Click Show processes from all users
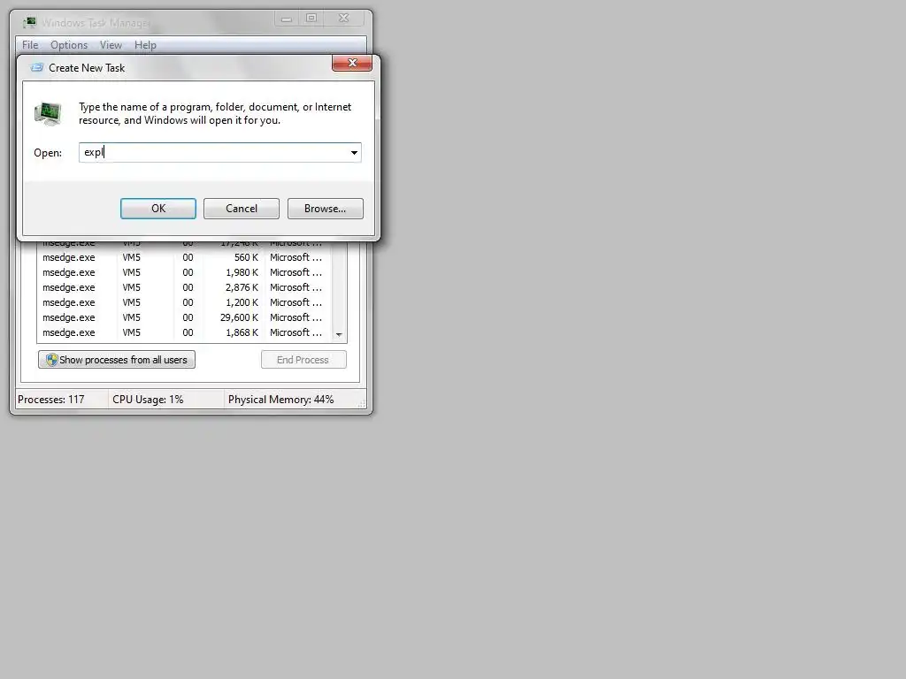 117,360
